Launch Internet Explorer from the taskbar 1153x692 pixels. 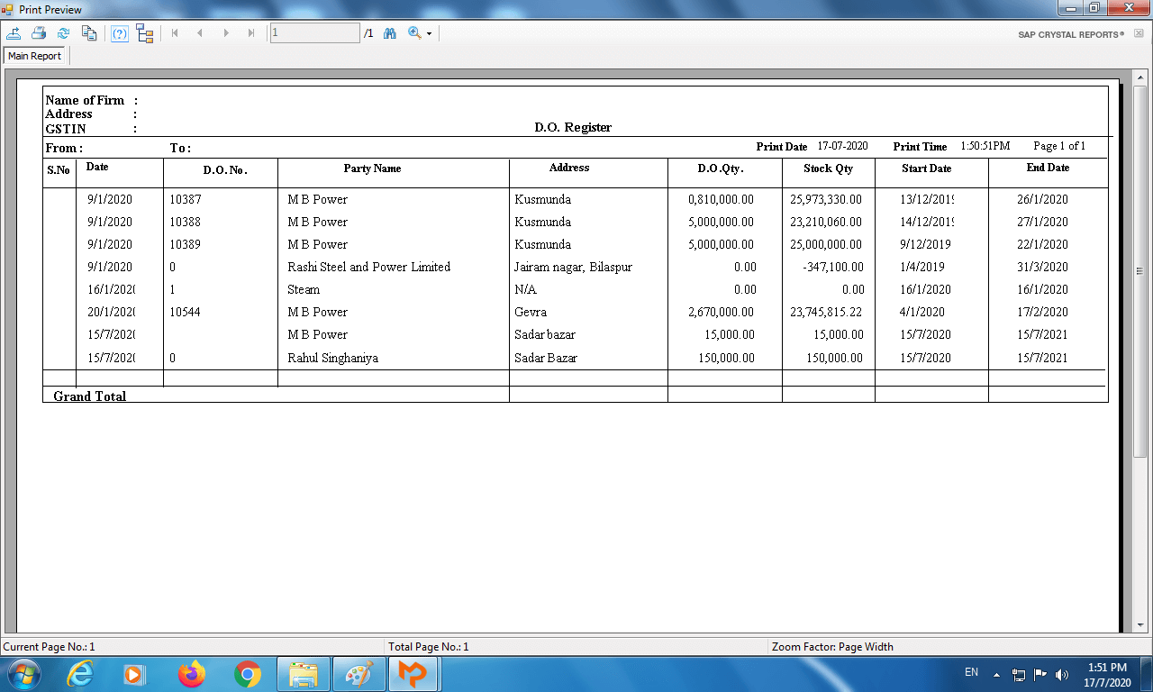pyautogui.click(x=79, y=674)
